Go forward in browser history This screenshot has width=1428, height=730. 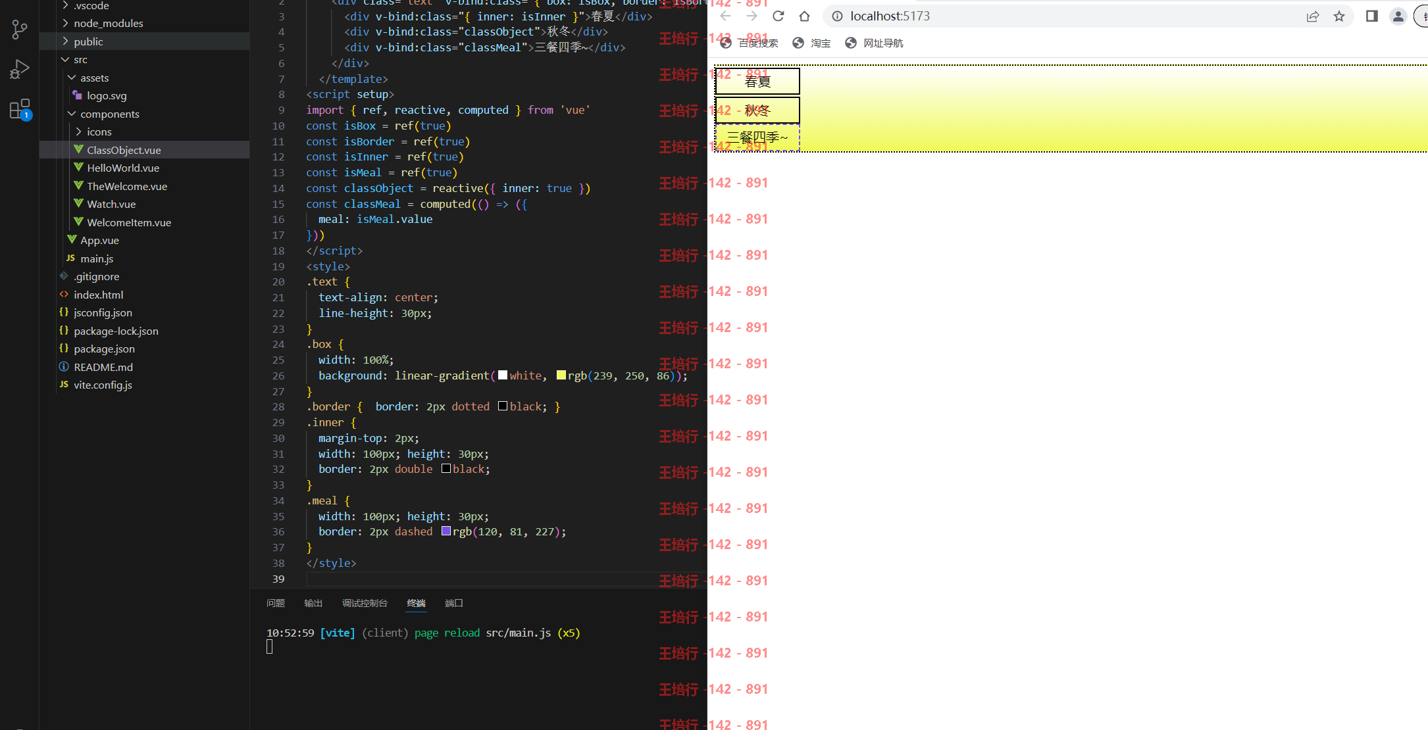pos(752,16)
